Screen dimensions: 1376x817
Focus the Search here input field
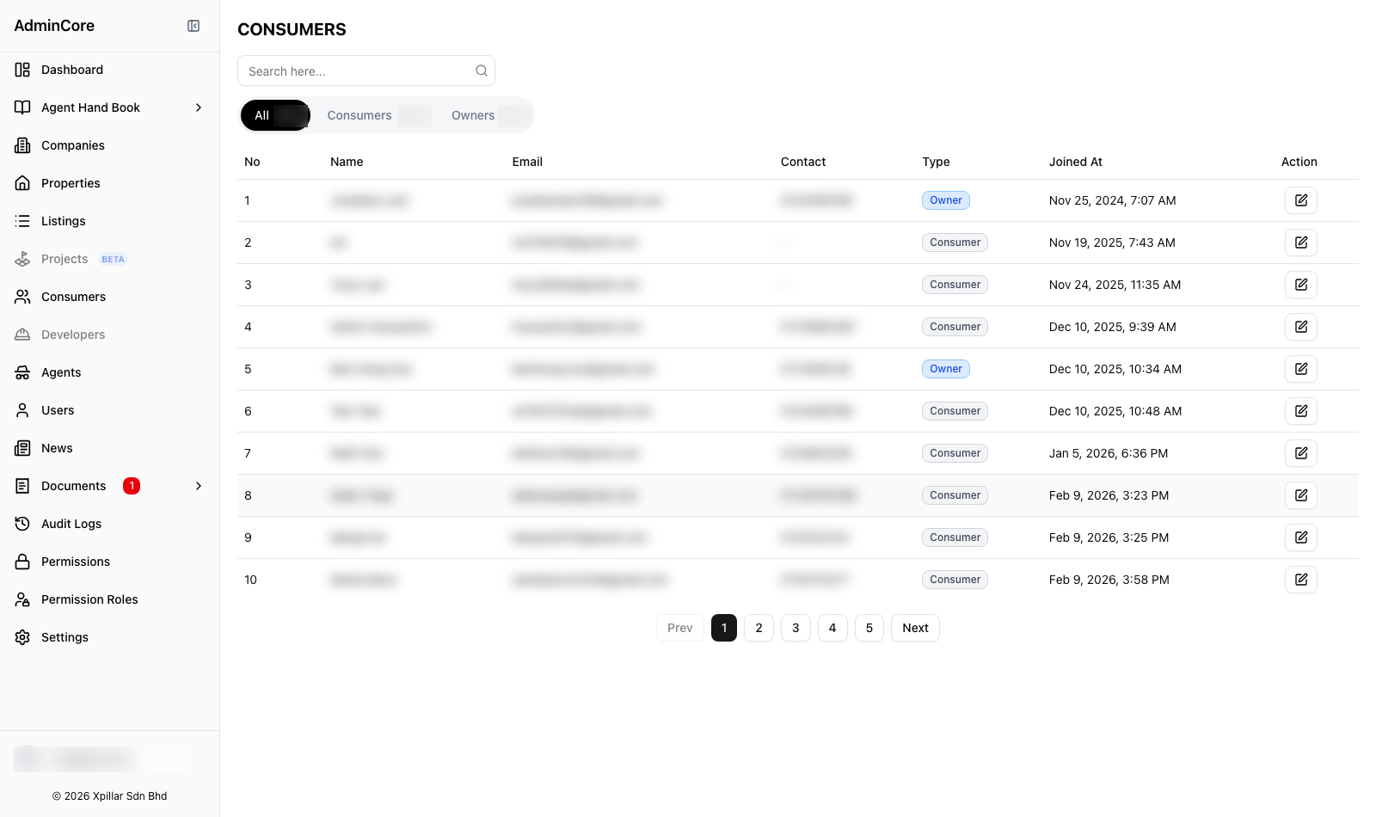pyautogui.click(x=366, y=71)
